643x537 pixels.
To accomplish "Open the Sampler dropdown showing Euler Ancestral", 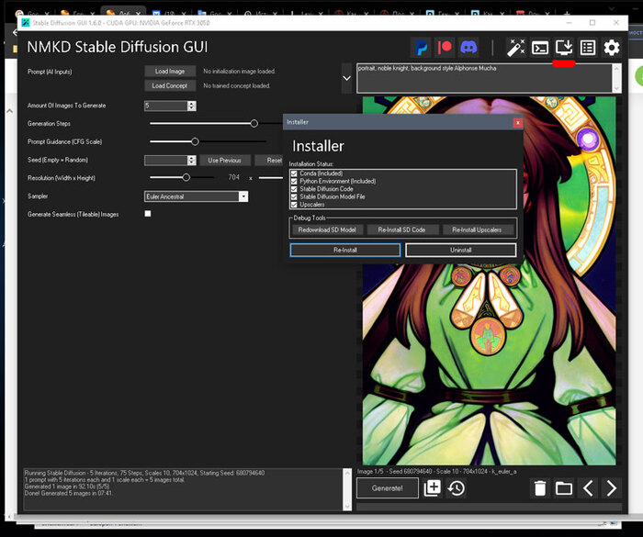I will coord(196,196).
